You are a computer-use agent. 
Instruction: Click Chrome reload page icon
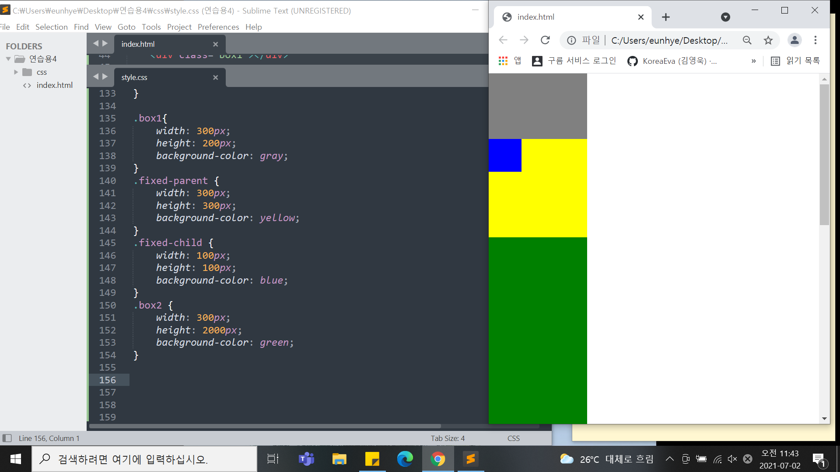tap(545, 40)
